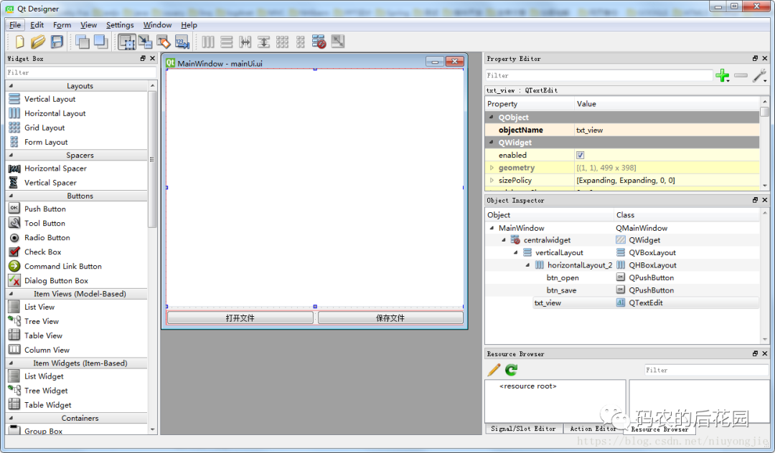The width and height of the screenshot is (775, 453).
Task: Toggle the enabled property checkbox
Action: [x=581, y=155]
